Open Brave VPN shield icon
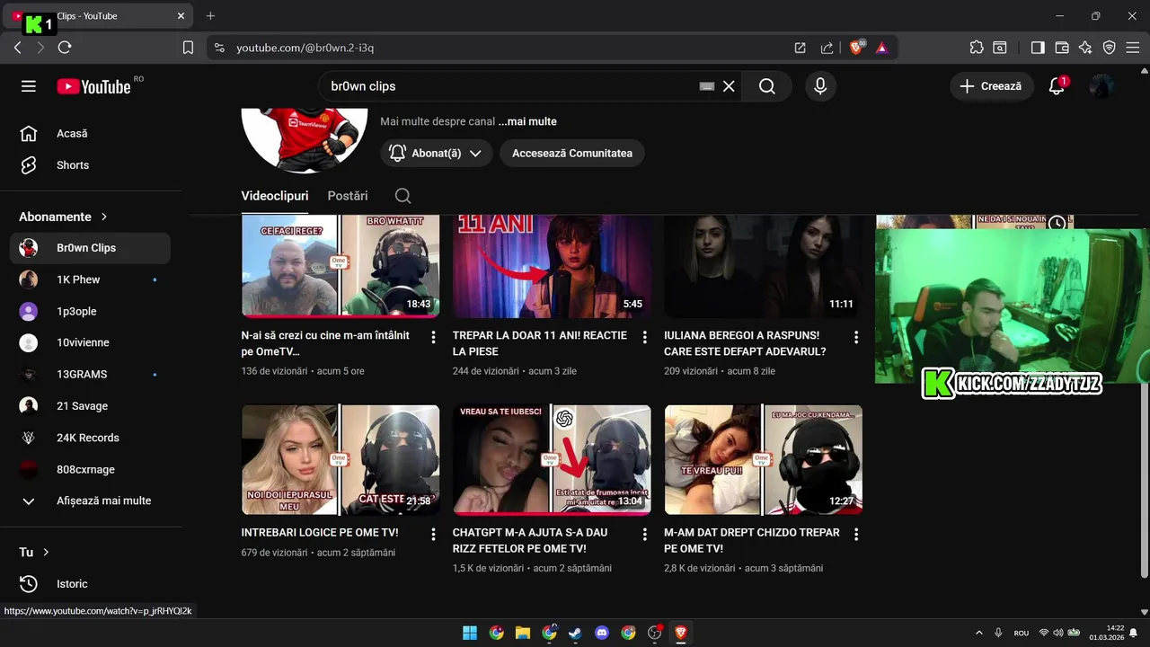 click(x=1110, y=48)
